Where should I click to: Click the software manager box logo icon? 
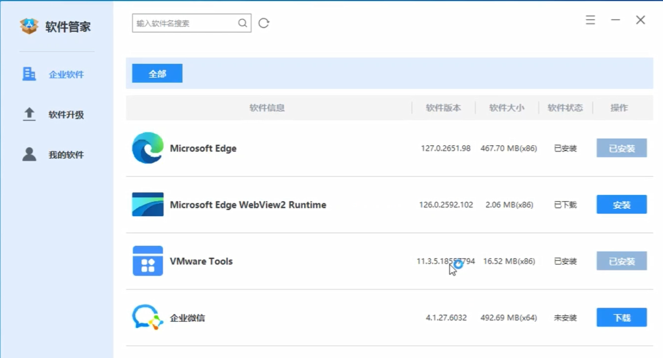click(29, 26)
